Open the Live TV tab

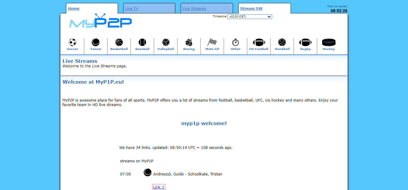point(132,9)
